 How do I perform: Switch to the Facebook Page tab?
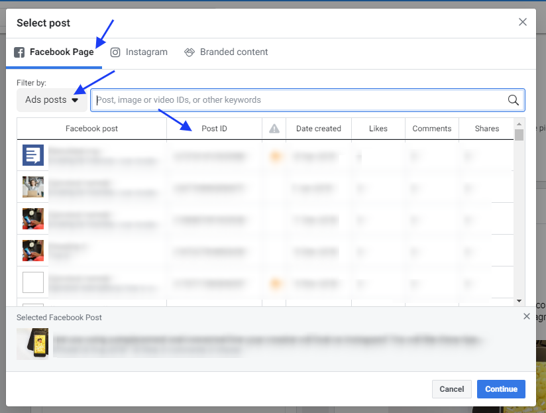click(x=54, y=52)
